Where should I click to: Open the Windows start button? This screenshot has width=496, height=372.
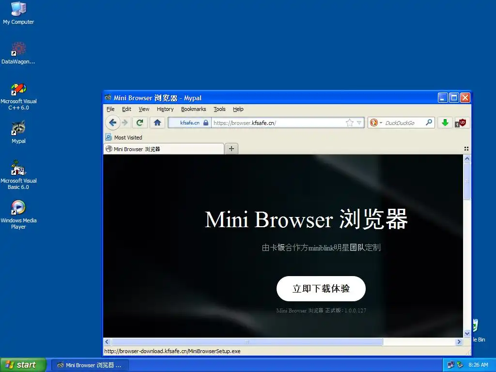(x=23, y=365)
